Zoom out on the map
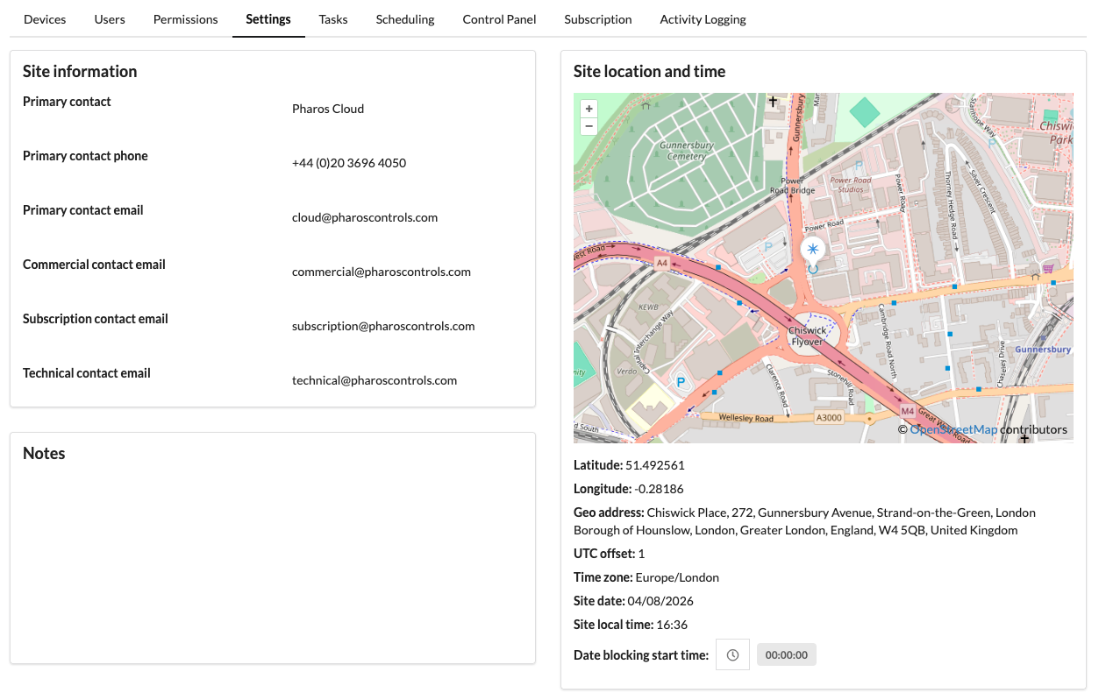1099x700 pixels. pos(589,126)
